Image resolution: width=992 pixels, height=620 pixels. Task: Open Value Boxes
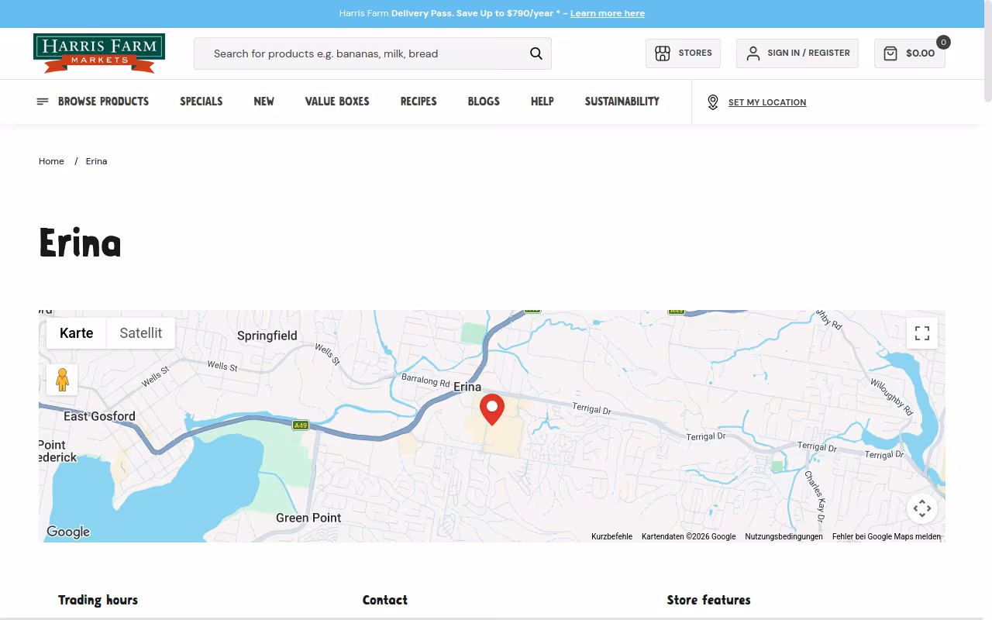(337, 102)
